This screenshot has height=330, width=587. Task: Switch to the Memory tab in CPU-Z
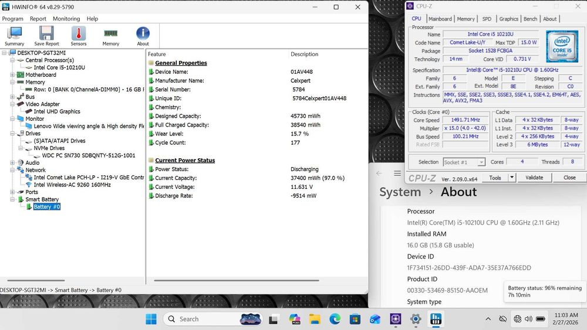pos(465,19)
